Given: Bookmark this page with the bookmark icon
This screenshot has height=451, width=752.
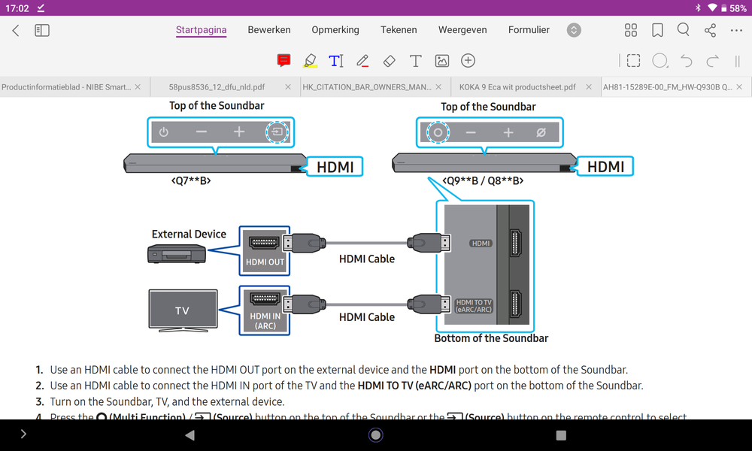Looking at the screenshot, I should click(657, 31).
